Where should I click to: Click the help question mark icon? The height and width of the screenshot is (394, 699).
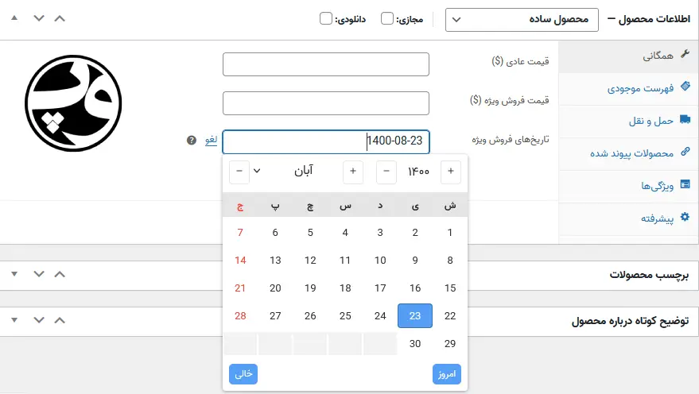pos(192,141)
